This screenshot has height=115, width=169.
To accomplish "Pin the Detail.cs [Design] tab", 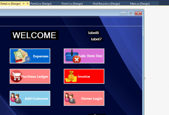I will (23, 4).
